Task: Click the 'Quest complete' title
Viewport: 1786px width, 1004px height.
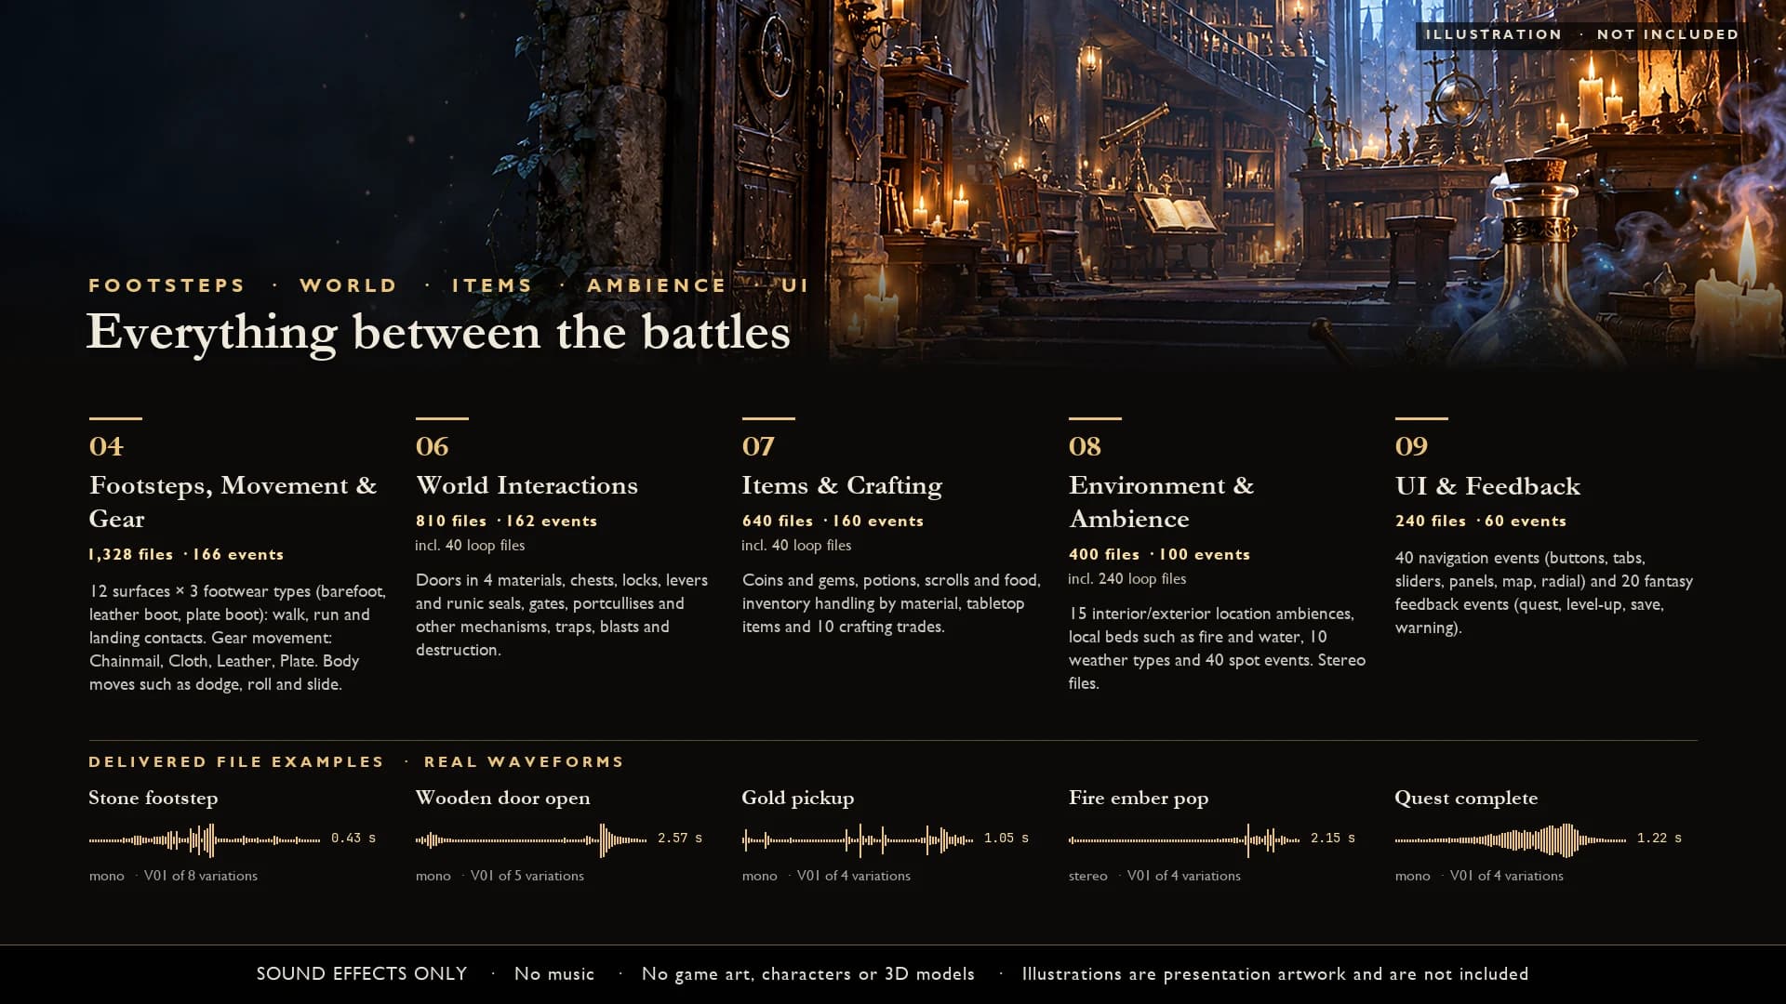Action: pos(1466,799)
